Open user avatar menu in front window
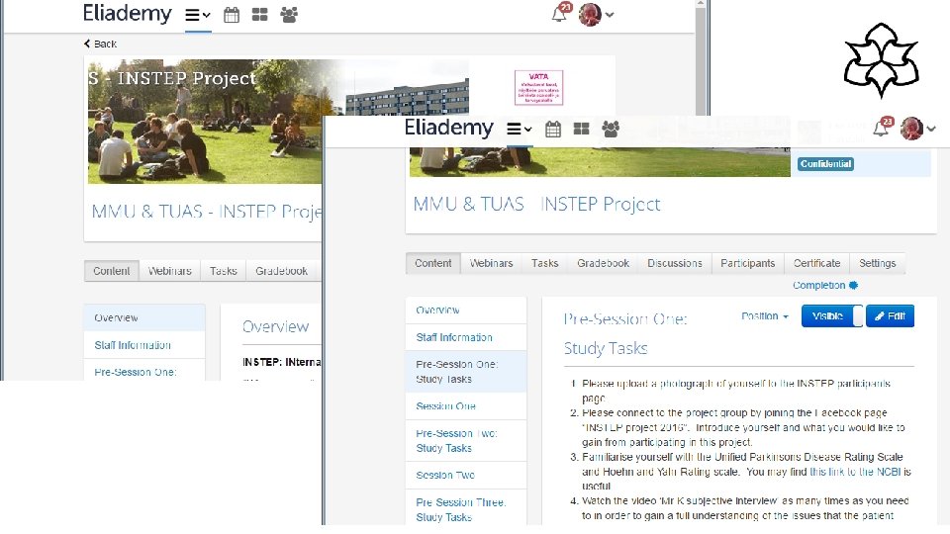Viewport: 950px width, 534px height. click(x=917, y=129)
